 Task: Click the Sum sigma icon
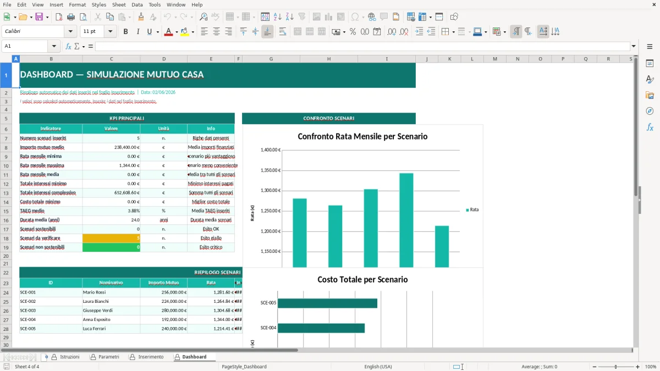click(77, 46)
